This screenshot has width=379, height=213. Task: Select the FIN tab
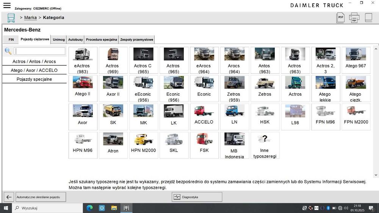(x=11, y=39)
